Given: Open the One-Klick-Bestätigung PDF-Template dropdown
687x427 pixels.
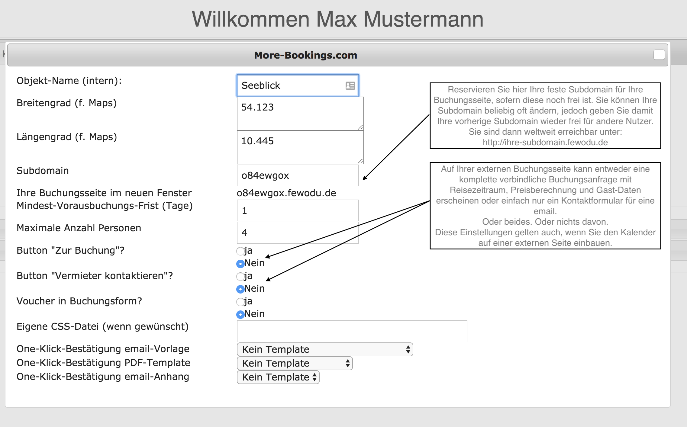Looking at the screenshot, I should tap(295, 363).
